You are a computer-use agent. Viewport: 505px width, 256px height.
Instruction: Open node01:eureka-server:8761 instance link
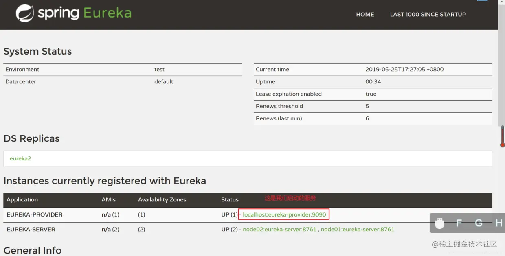pyautogui.click(x=358, y=229)
